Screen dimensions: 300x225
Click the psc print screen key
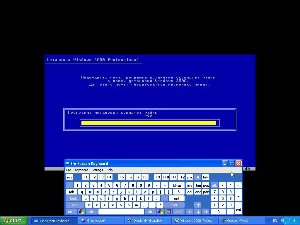190,177
